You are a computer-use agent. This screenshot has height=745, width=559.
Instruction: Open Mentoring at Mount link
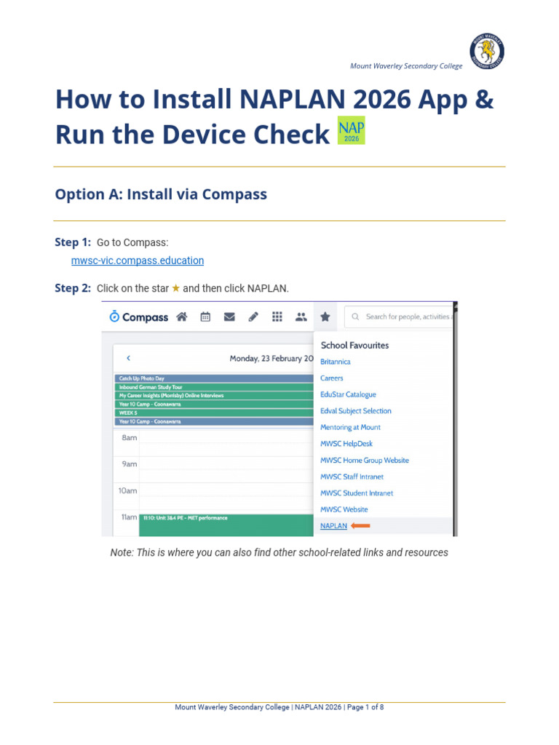click(x=350, y=427)
